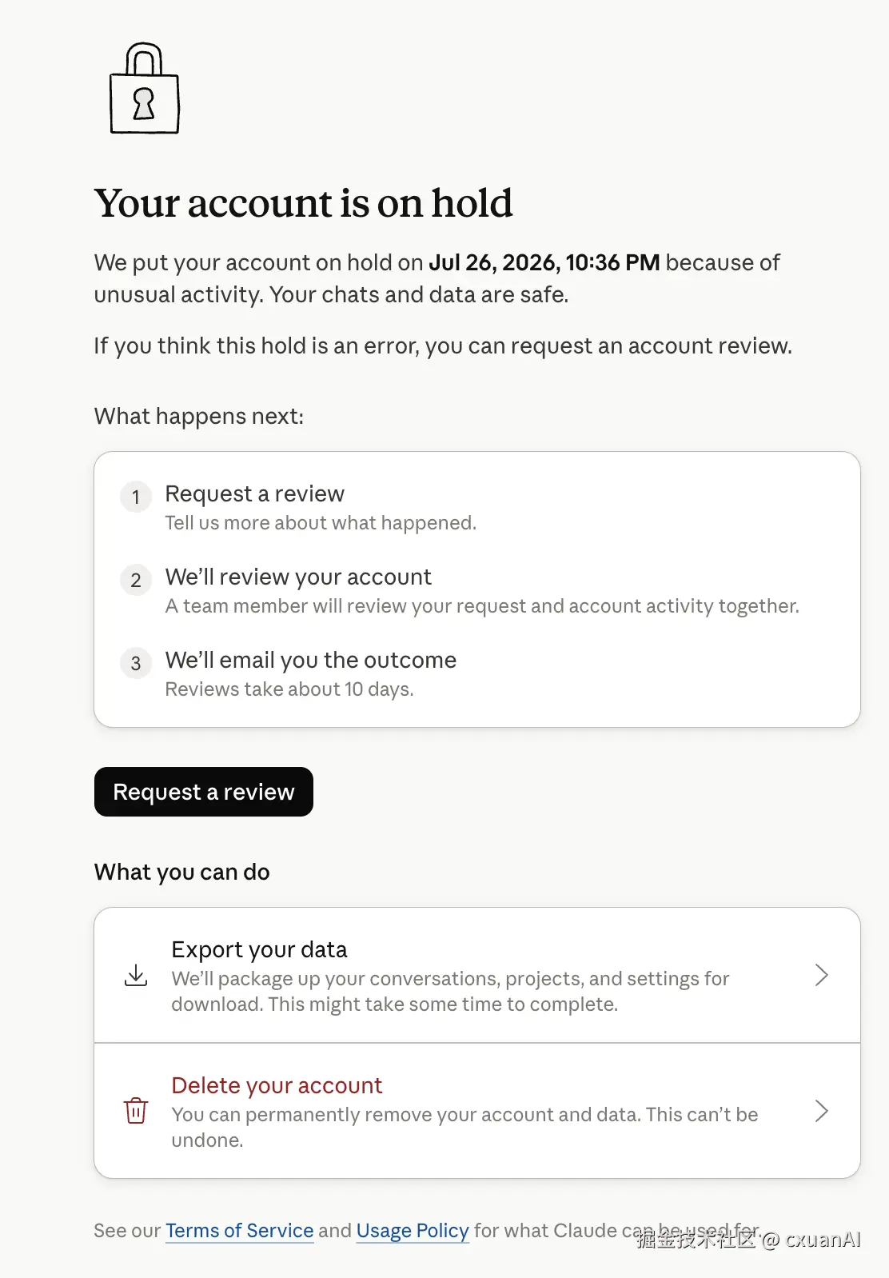The width and height of the screenshot is (889, 1278).
Task: Click the 'We'll email you the outcome' step
Action: coord(310,661)
